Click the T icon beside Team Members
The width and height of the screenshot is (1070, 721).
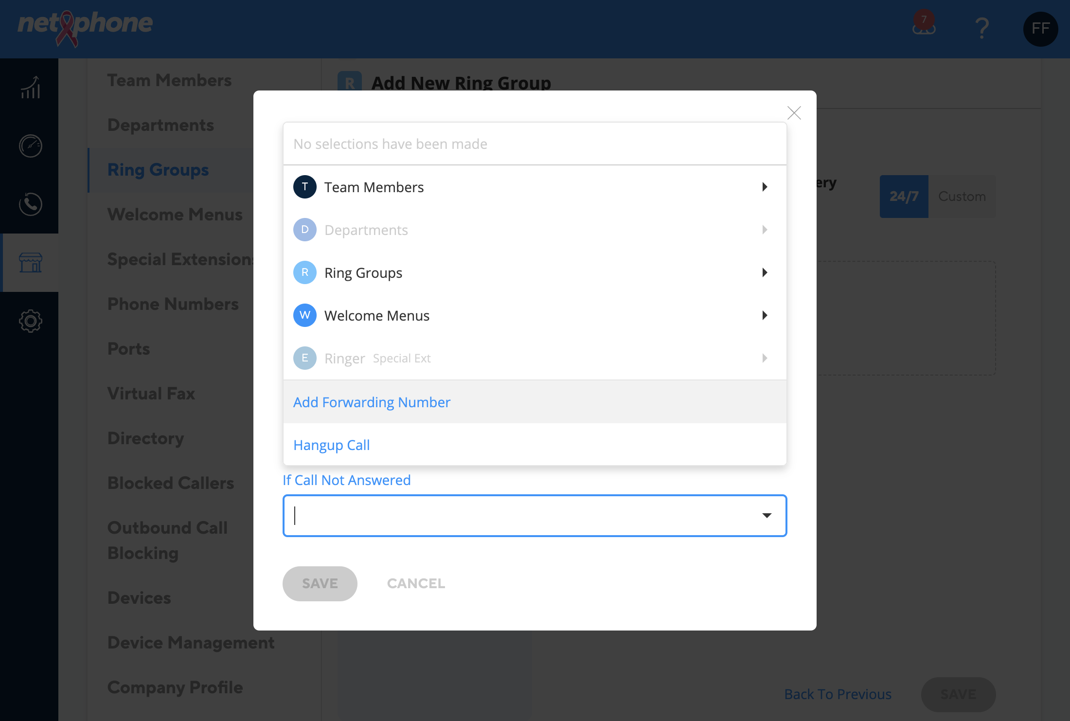(305, 187)
